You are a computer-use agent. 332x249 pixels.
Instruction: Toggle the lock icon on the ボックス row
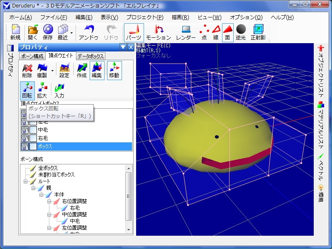25,146
